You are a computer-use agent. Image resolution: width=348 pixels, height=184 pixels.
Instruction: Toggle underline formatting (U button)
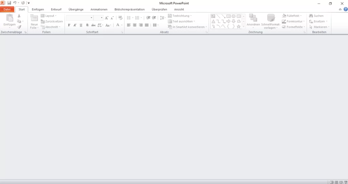[x=81, y=25]
